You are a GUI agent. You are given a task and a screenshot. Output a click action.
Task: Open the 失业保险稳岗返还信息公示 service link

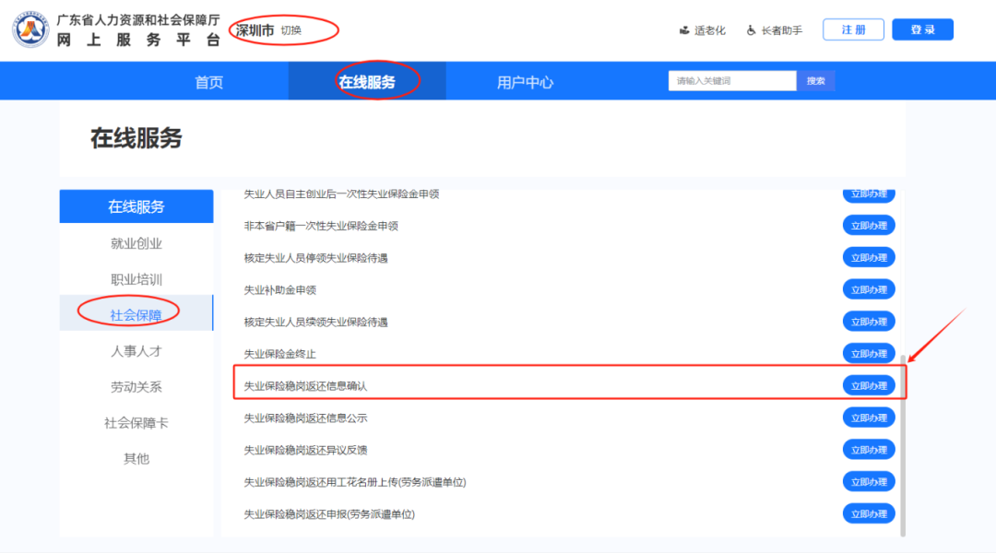(305, 418)
